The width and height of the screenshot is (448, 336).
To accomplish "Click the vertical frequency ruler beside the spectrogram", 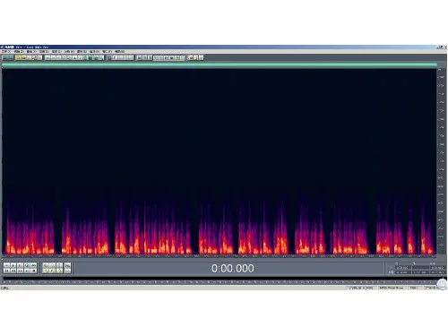I will pos(441,161).
